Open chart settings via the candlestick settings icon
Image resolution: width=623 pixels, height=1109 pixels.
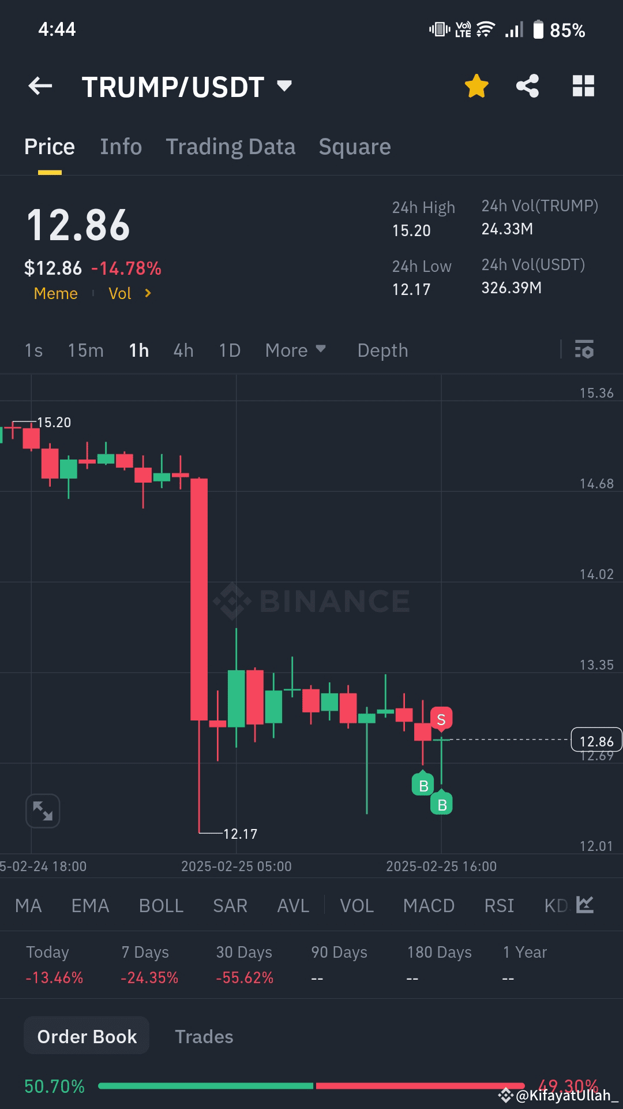pos(584,350)
